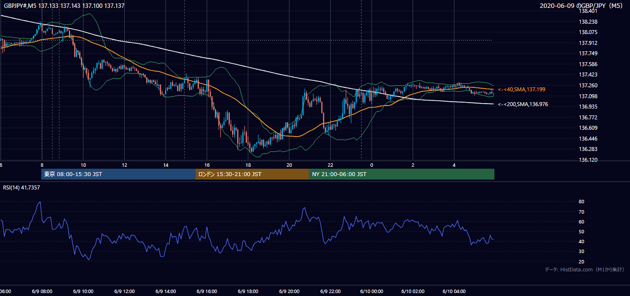
Task: Click the '6/9 16:00' date label
Action: click(x=207, y=292)
